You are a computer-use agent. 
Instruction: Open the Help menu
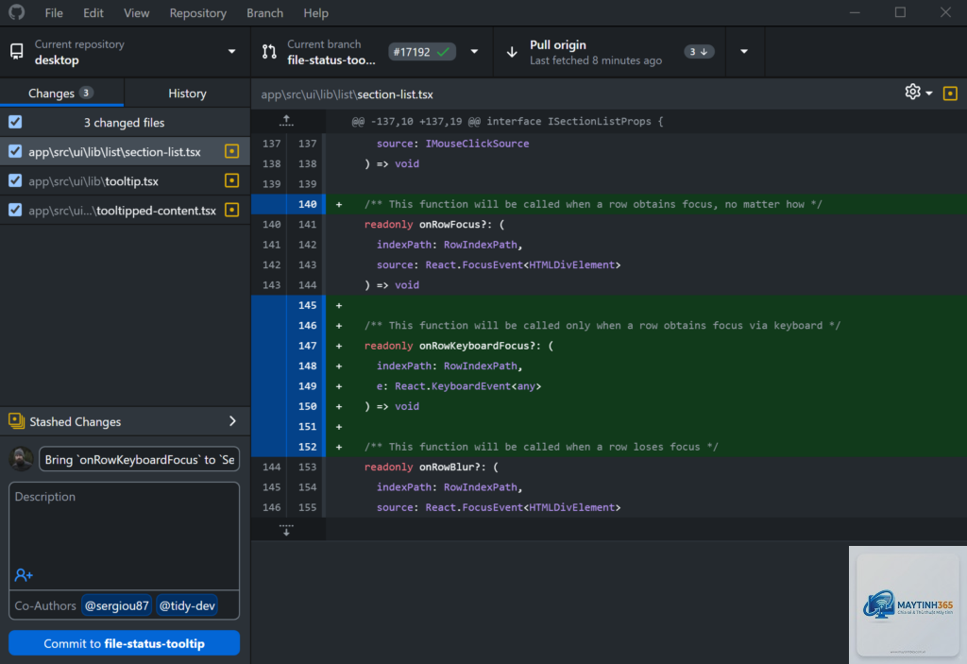315,13
